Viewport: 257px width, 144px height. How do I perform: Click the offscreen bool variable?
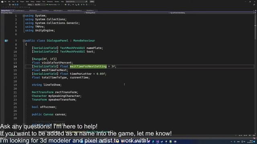tap(47, 107)
